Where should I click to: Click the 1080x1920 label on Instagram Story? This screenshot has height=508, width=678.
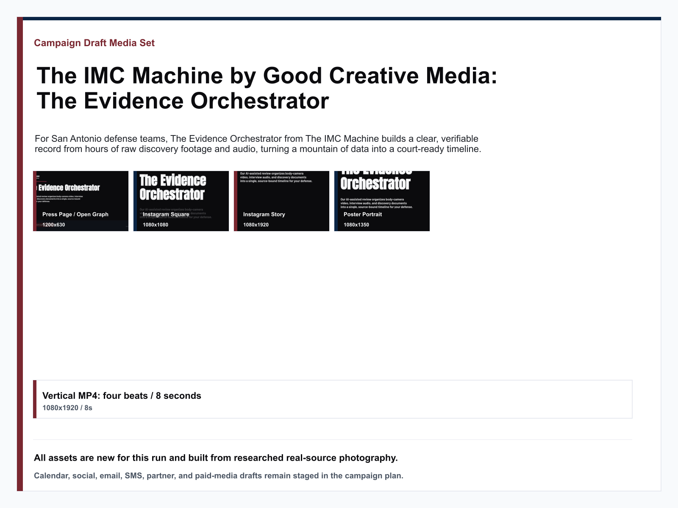pyautogui.click(x=256, y=225)
